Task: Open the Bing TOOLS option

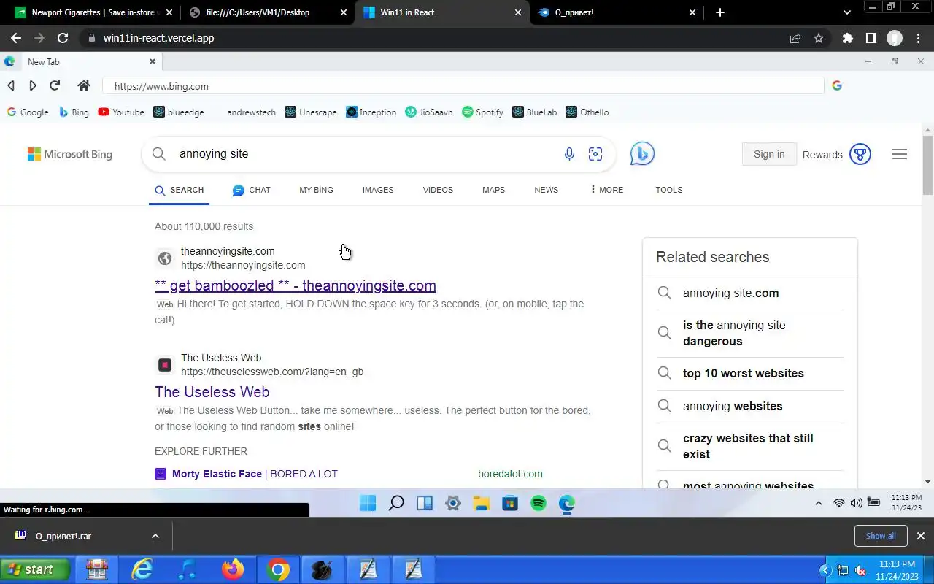Action: click(669, 190)
